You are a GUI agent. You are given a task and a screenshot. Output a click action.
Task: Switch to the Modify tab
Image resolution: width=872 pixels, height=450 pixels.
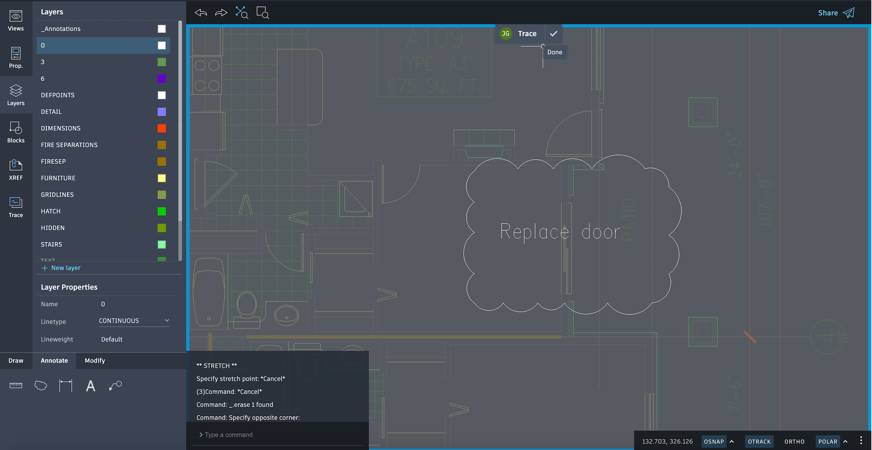click(x=95, y=360)
